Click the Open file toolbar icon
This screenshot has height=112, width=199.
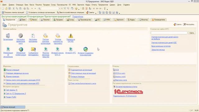coord(6,8)
